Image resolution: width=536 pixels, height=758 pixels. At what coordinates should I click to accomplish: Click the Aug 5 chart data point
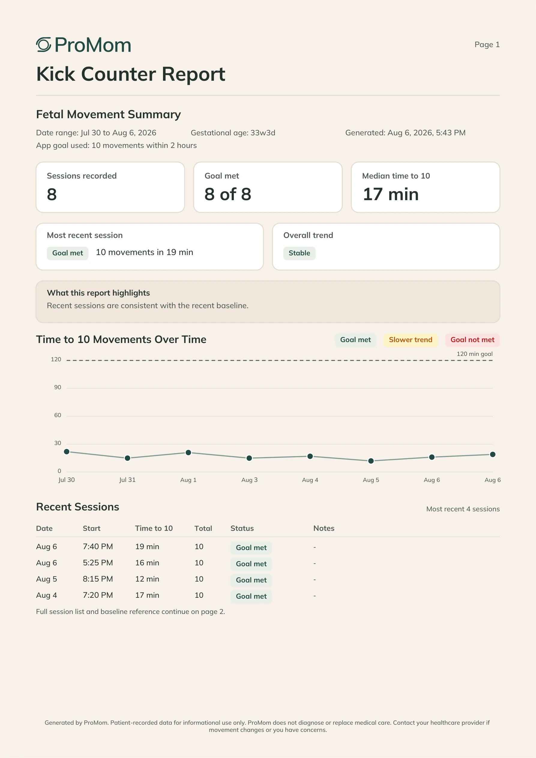pyautogui.click(x=371, y=461)
